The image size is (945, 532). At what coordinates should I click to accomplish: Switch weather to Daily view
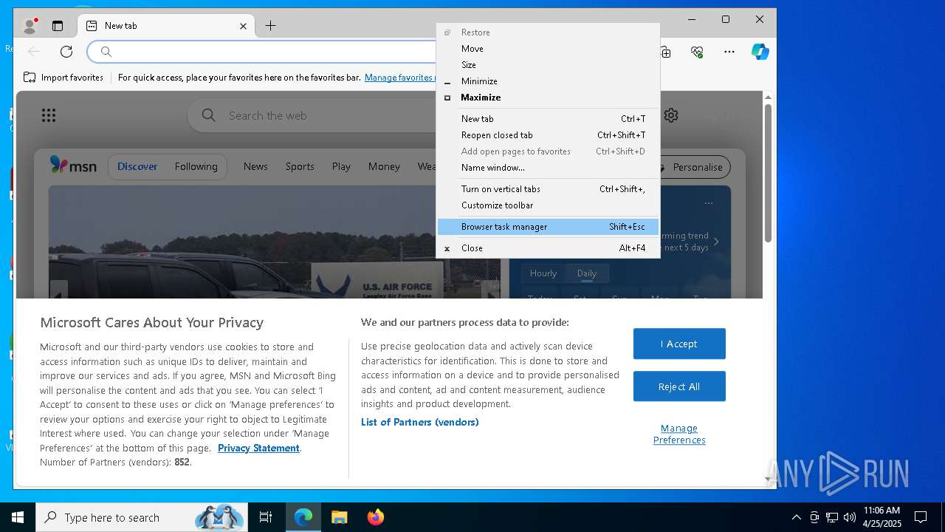(x=587, y=273)
